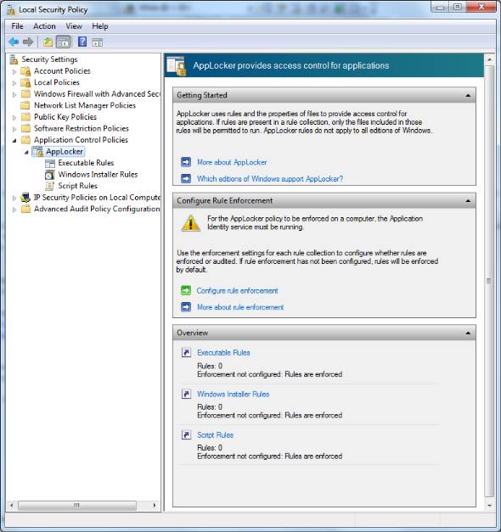501x532 pixels.
Task: Click the Local Policies folder icon
Action: click(x=25, y=82)
